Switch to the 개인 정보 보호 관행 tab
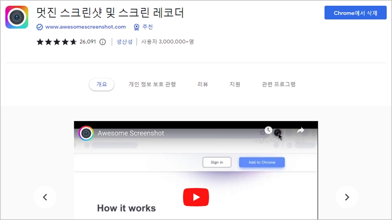This screenshot has height=220, width=392. pyautogui.click(x=152, y=84)
